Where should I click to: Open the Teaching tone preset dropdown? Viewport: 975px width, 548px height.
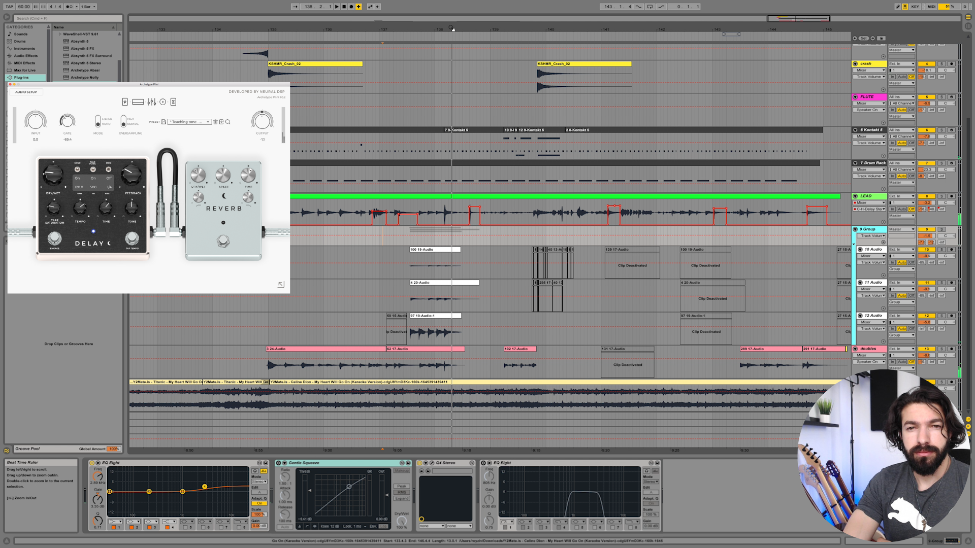pyautogui.click(x=190, y=122)
